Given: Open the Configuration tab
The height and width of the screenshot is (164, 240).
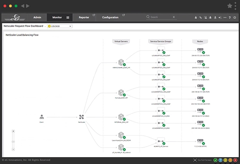Looking at the screenshot, I should [x=110, y=18].
